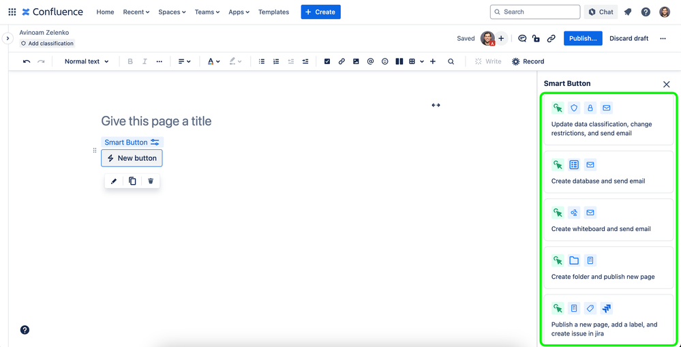Insert an action item checkbox
The height and width of the screenshot is (347, 681).
coord(327,61)
